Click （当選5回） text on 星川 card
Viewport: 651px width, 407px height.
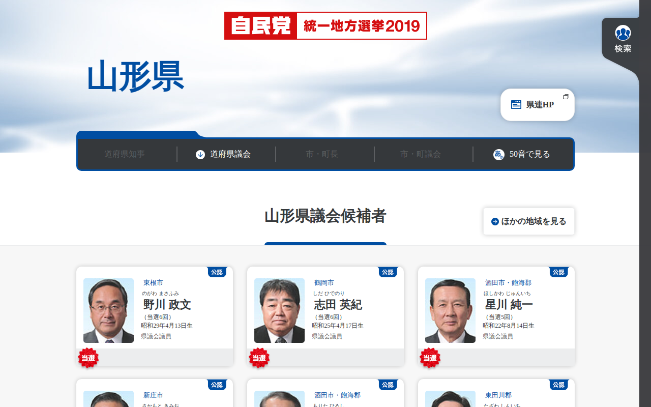point(498,317)
